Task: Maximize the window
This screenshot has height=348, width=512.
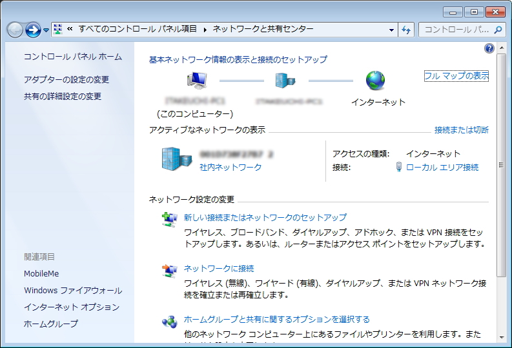Action: coord(474,12)
